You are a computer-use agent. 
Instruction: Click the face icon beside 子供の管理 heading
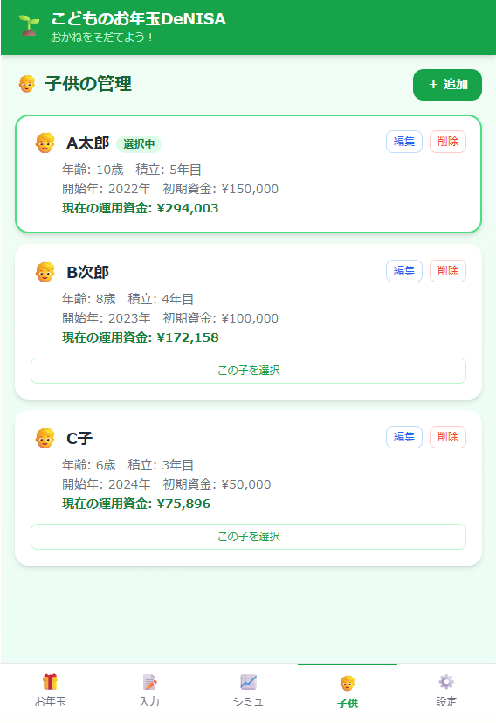(x=27, y=84)
